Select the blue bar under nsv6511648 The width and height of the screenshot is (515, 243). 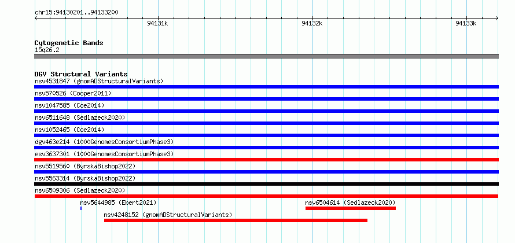pyautogui.click(x=266, y=123)
